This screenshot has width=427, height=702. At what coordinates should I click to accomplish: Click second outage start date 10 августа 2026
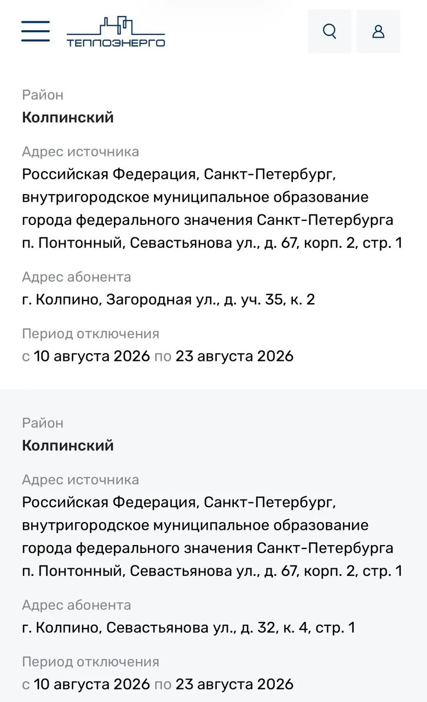91,684
